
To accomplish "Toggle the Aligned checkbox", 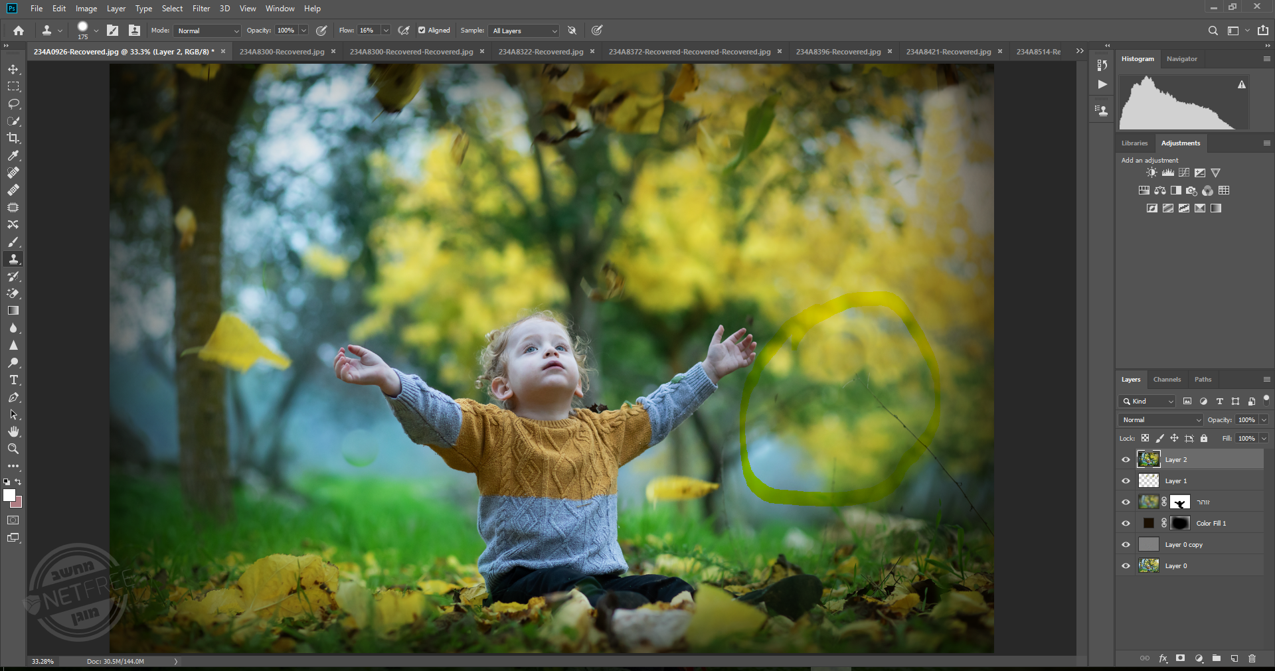I will [422, 31].
